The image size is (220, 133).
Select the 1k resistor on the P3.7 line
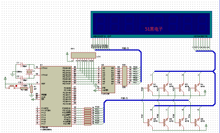pyautogui.click(x=88, y=124)
